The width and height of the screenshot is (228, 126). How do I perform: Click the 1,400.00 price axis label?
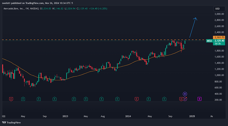click(219, 63)
